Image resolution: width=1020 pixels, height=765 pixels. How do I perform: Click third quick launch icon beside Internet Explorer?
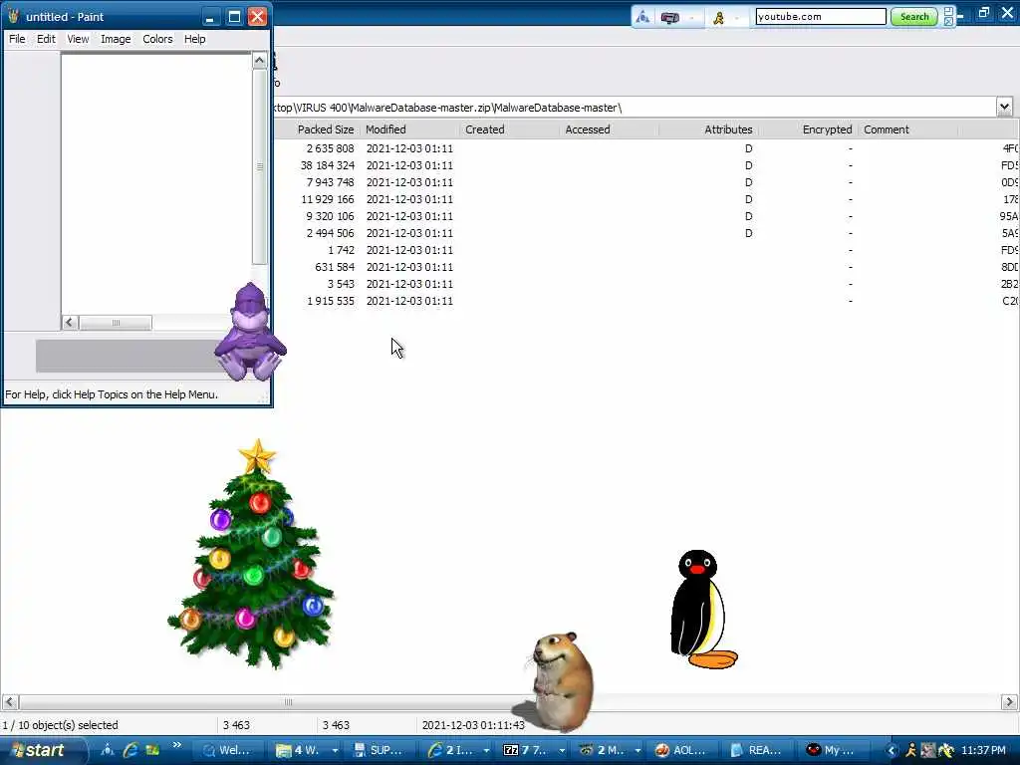[152, 750]
